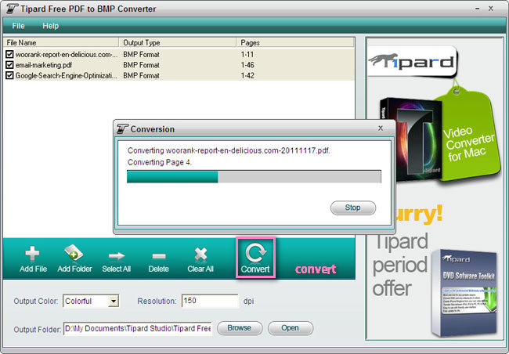Click the Tipard logo in the title bar
This screenshot has height=354, width=509.
pyautogui.click(x=12, y=9)
